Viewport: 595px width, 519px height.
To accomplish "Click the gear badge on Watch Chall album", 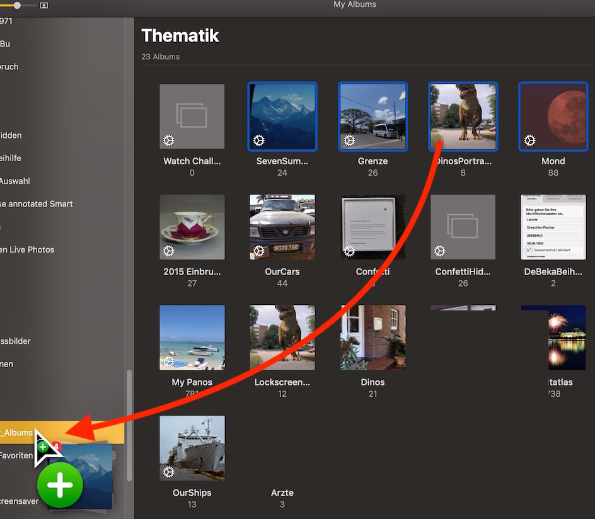I will (169, 140).
